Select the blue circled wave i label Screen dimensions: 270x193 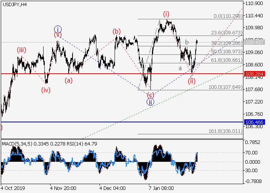(57, 29)
